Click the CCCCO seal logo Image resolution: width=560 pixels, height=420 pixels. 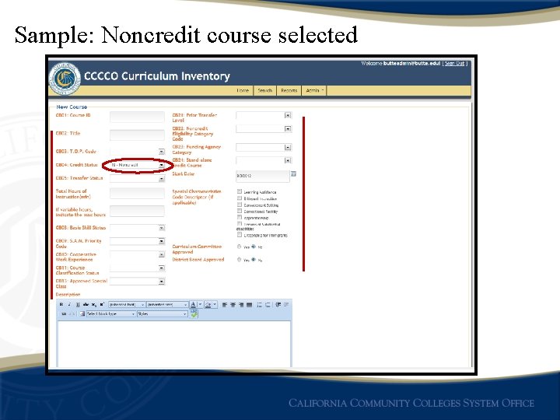coord(65,79)
